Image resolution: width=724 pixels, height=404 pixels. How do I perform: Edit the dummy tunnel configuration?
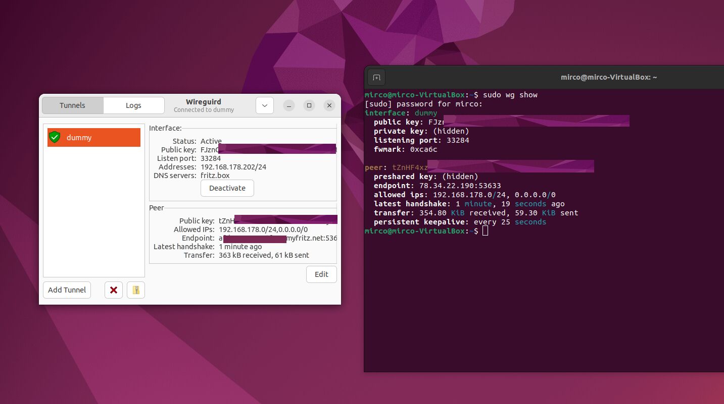[x=321, y=274]
